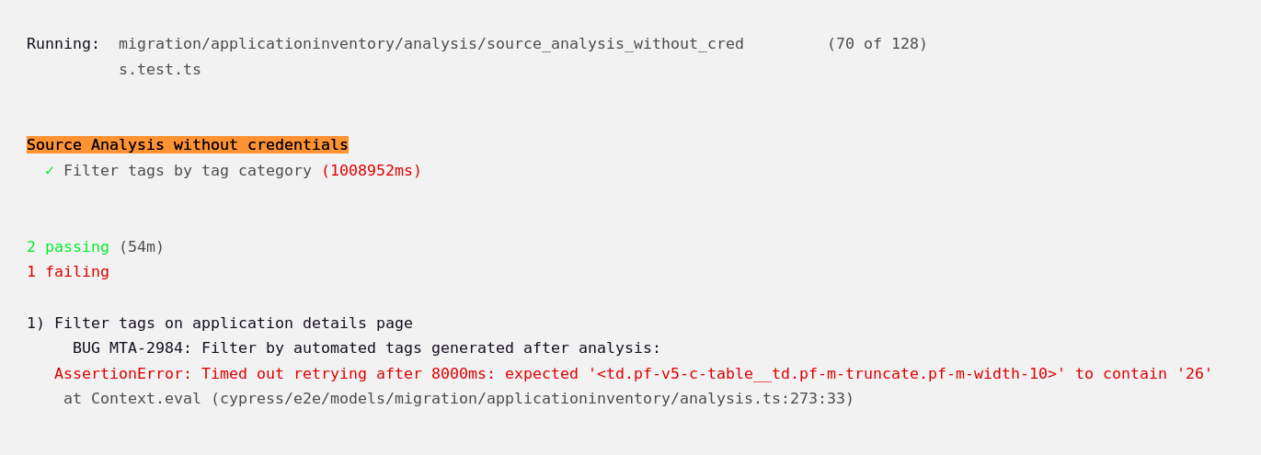
Task: Click the red 1 failing summary
Action: tap(68, 272)
